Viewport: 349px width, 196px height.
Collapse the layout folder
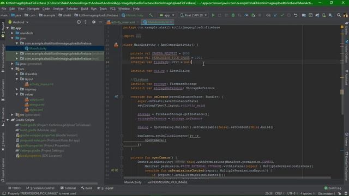(17, 79)
